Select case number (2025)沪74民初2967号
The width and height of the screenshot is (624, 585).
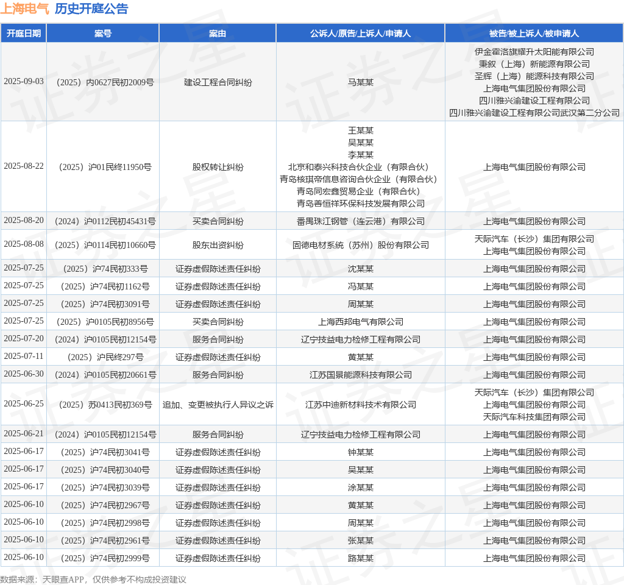(103, 505)
